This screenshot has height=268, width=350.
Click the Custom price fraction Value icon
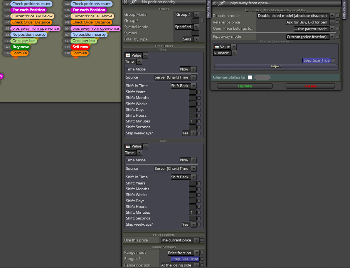click(x=217, y=47)
